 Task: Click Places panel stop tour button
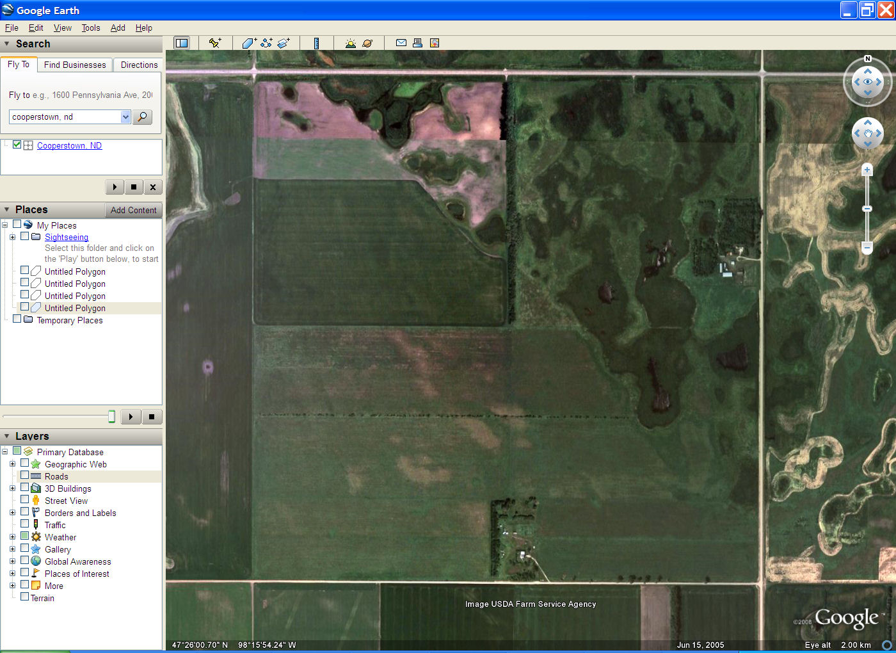[x=152, y=417]
